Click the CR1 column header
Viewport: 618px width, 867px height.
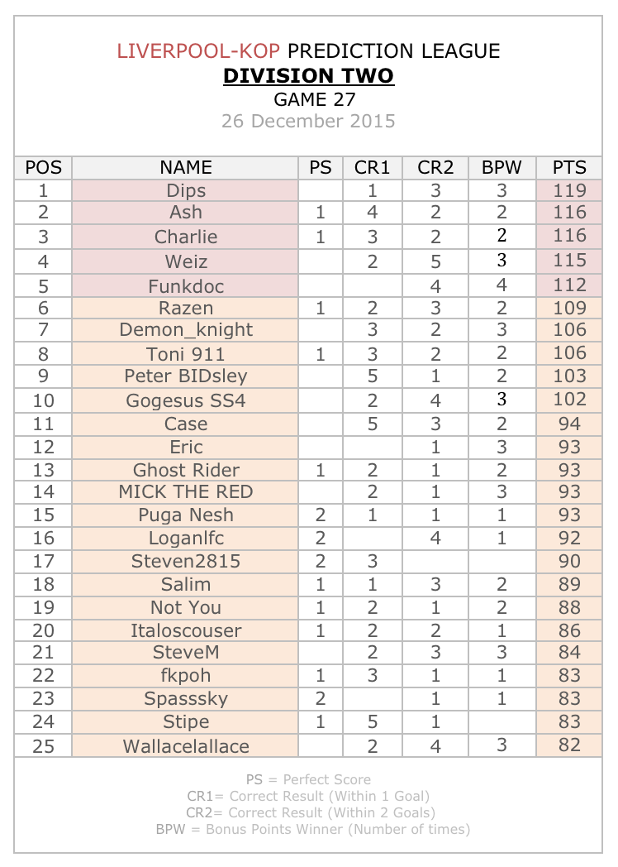tap(373, 168)
